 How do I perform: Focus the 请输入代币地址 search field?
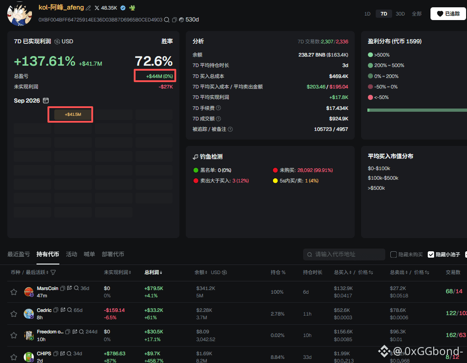(x=344, y=254)
